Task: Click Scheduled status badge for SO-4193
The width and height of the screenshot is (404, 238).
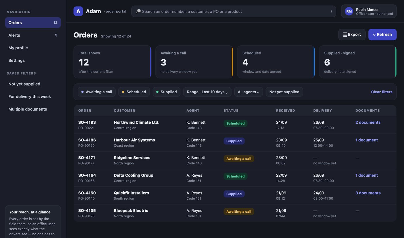Action: [235, 123]
